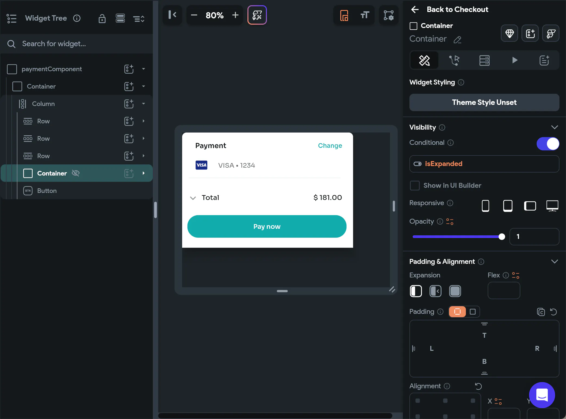Click the Opacity slider handle

pyautogui.click(x=502, y=237)
